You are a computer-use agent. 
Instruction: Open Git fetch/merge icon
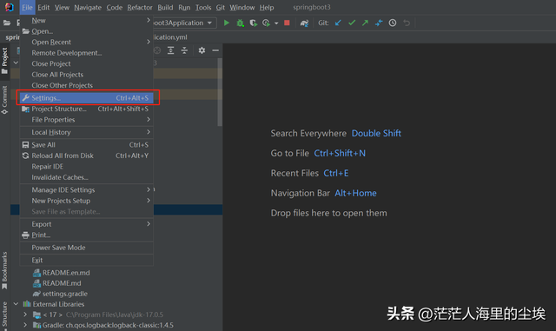[x=379, y=23]
